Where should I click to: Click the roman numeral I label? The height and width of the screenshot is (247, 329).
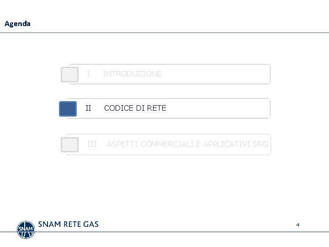[x=88, y=74]
